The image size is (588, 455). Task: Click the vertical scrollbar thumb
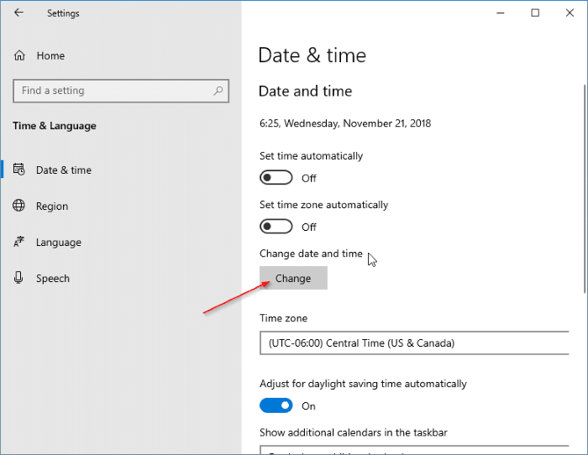[585, 189]
